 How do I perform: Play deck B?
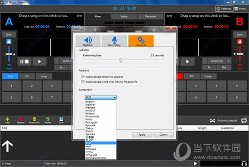pos(187,62)
